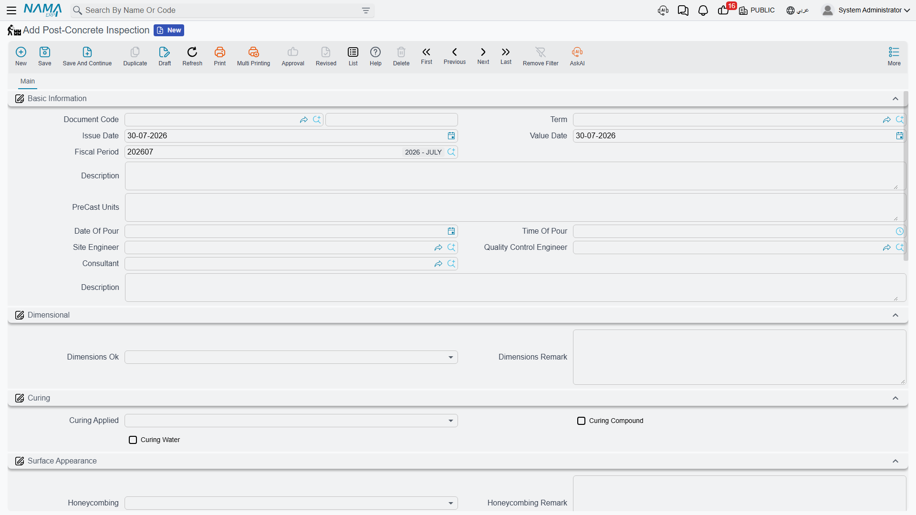Click the PUBLIC company selector
Image resolution: width=916 pixels, height=515 pixels.
point(757,10)
